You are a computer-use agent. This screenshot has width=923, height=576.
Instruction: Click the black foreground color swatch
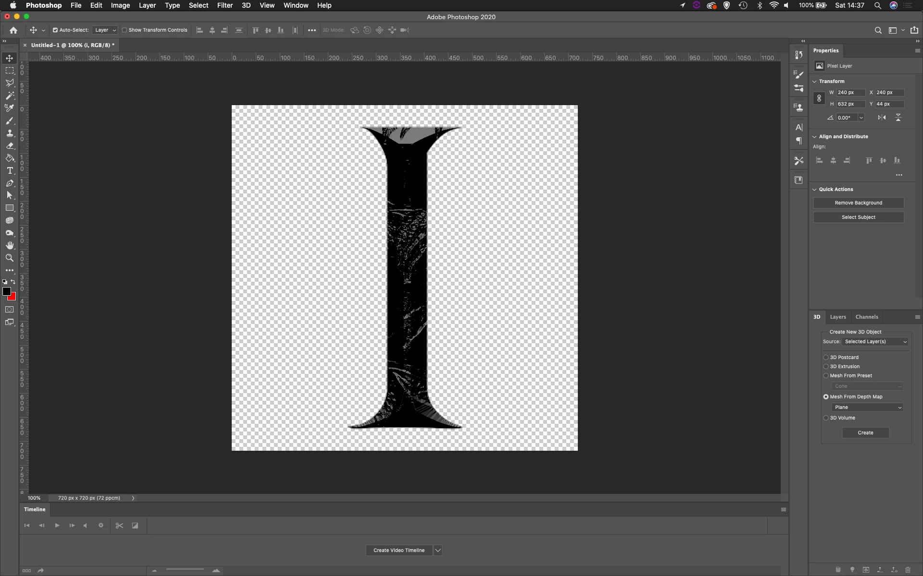click(7, 291)
